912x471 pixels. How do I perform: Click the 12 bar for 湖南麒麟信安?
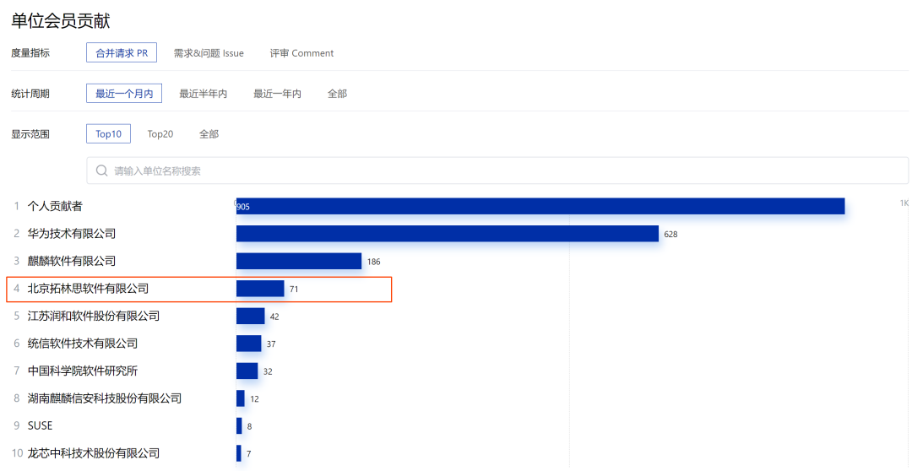(x=240, y=398)
